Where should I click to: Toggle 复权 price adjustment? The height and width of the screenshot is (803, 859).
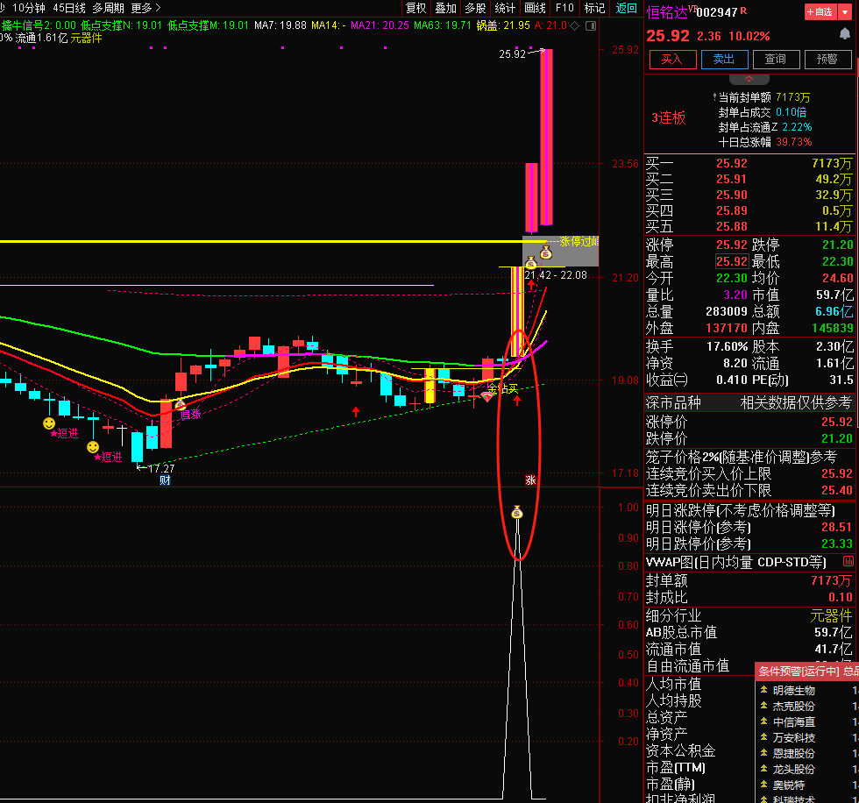coord(416,8)
